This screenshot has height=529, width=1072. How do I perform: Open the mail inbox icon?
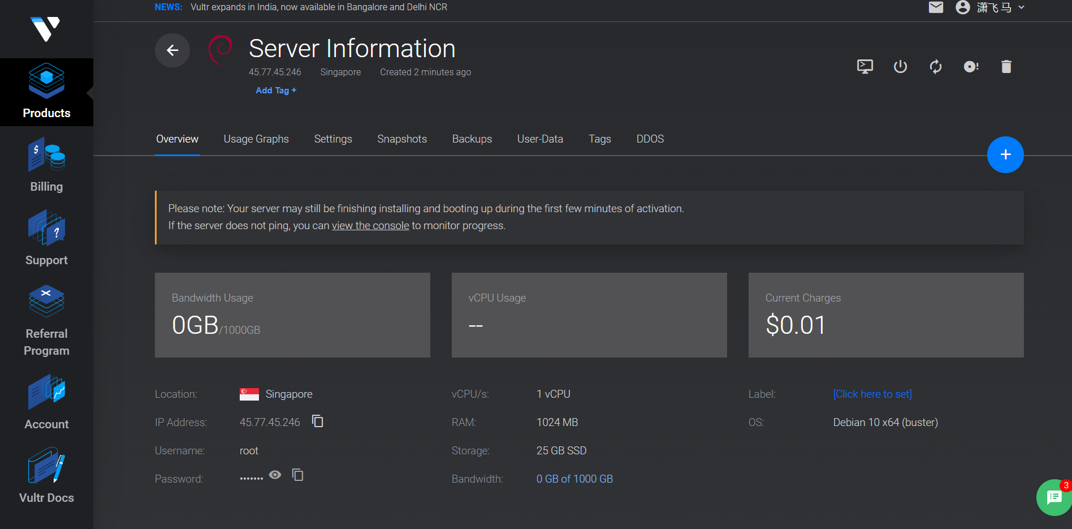click(x=936, y=7)
